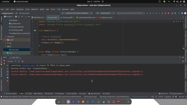Open the Refactor menu

coord(35,9)
